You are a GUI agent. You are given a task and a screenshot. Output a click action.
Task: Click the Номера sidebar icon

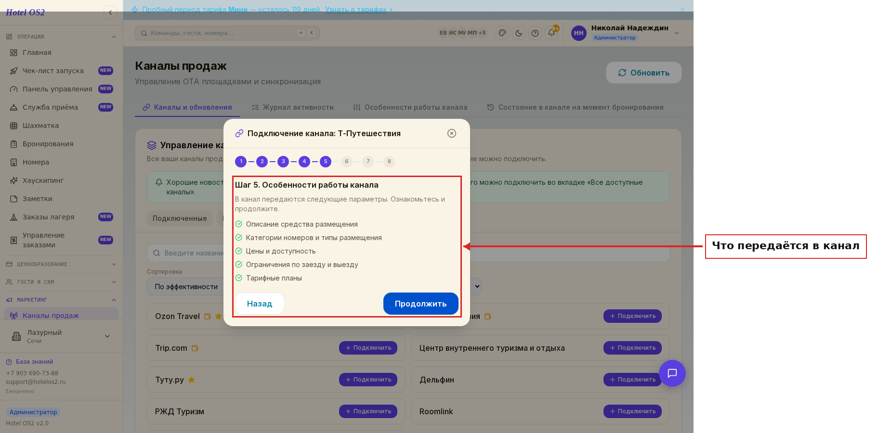point(14,162)
